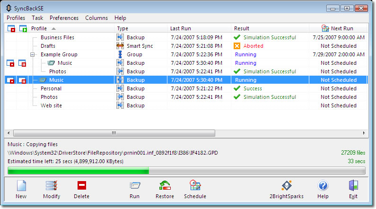The width and height of the screenshot is (376, 209).
Task: Click the green copy progress bar
Action: click(x=78, y=171)
